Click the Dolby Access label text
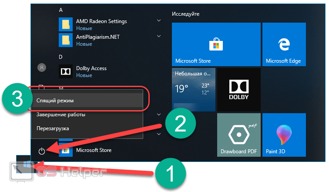329x192 pixels. (x=91, y=68)
